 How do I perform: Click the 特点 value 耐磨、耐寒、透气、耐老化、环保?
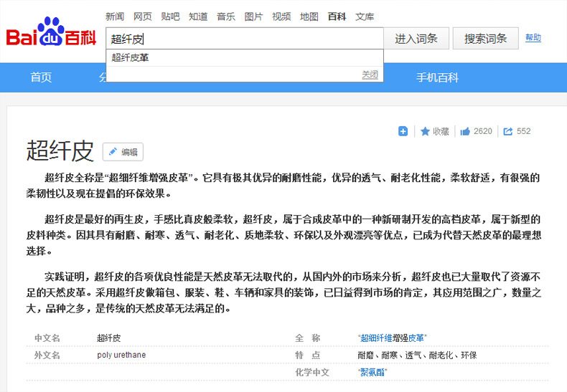(x=417, y=355)
